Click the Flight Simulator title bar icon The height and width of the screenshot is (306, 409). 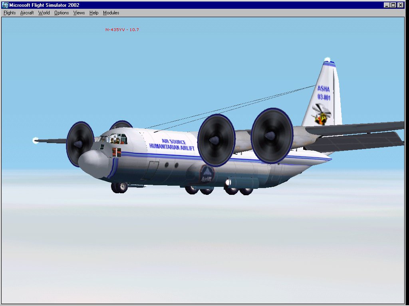[x=5, y=5]
